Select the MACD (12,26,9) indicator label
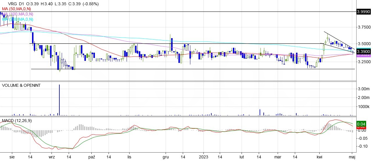Screen dimensions: 381x161 click(17, 121)
